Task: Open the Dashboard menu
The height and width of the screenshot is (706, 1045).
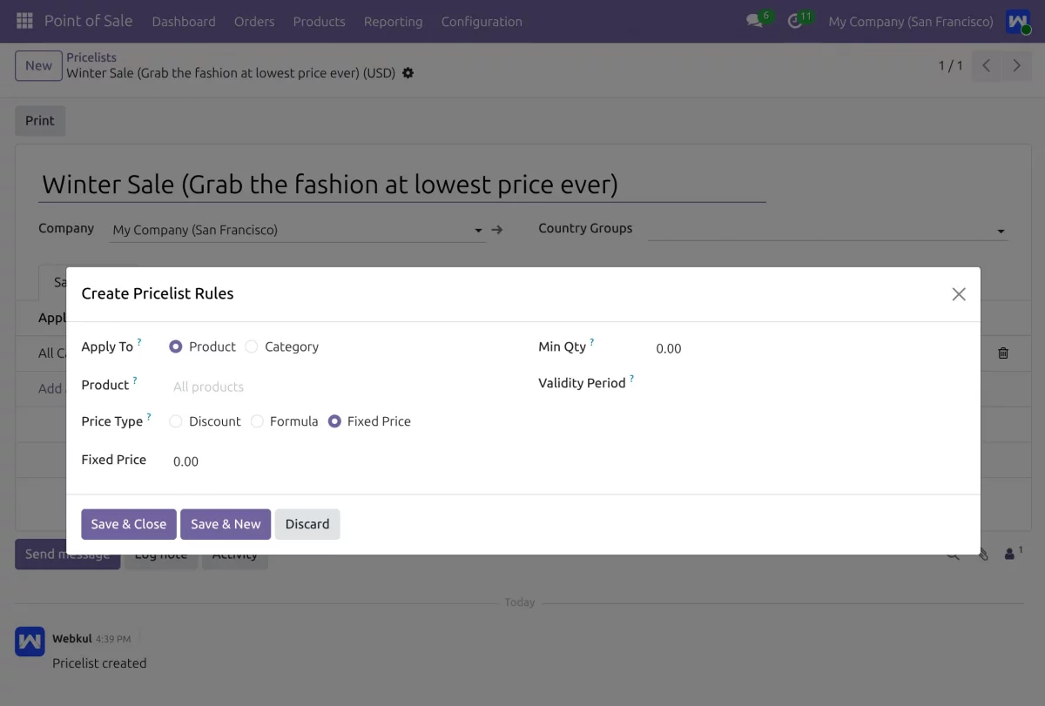Action: (184, 22)
